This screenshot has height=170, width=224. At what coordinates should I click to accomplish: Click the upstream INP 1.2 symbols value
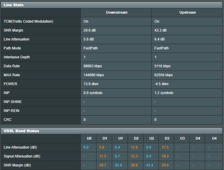(x=164, y=93)
